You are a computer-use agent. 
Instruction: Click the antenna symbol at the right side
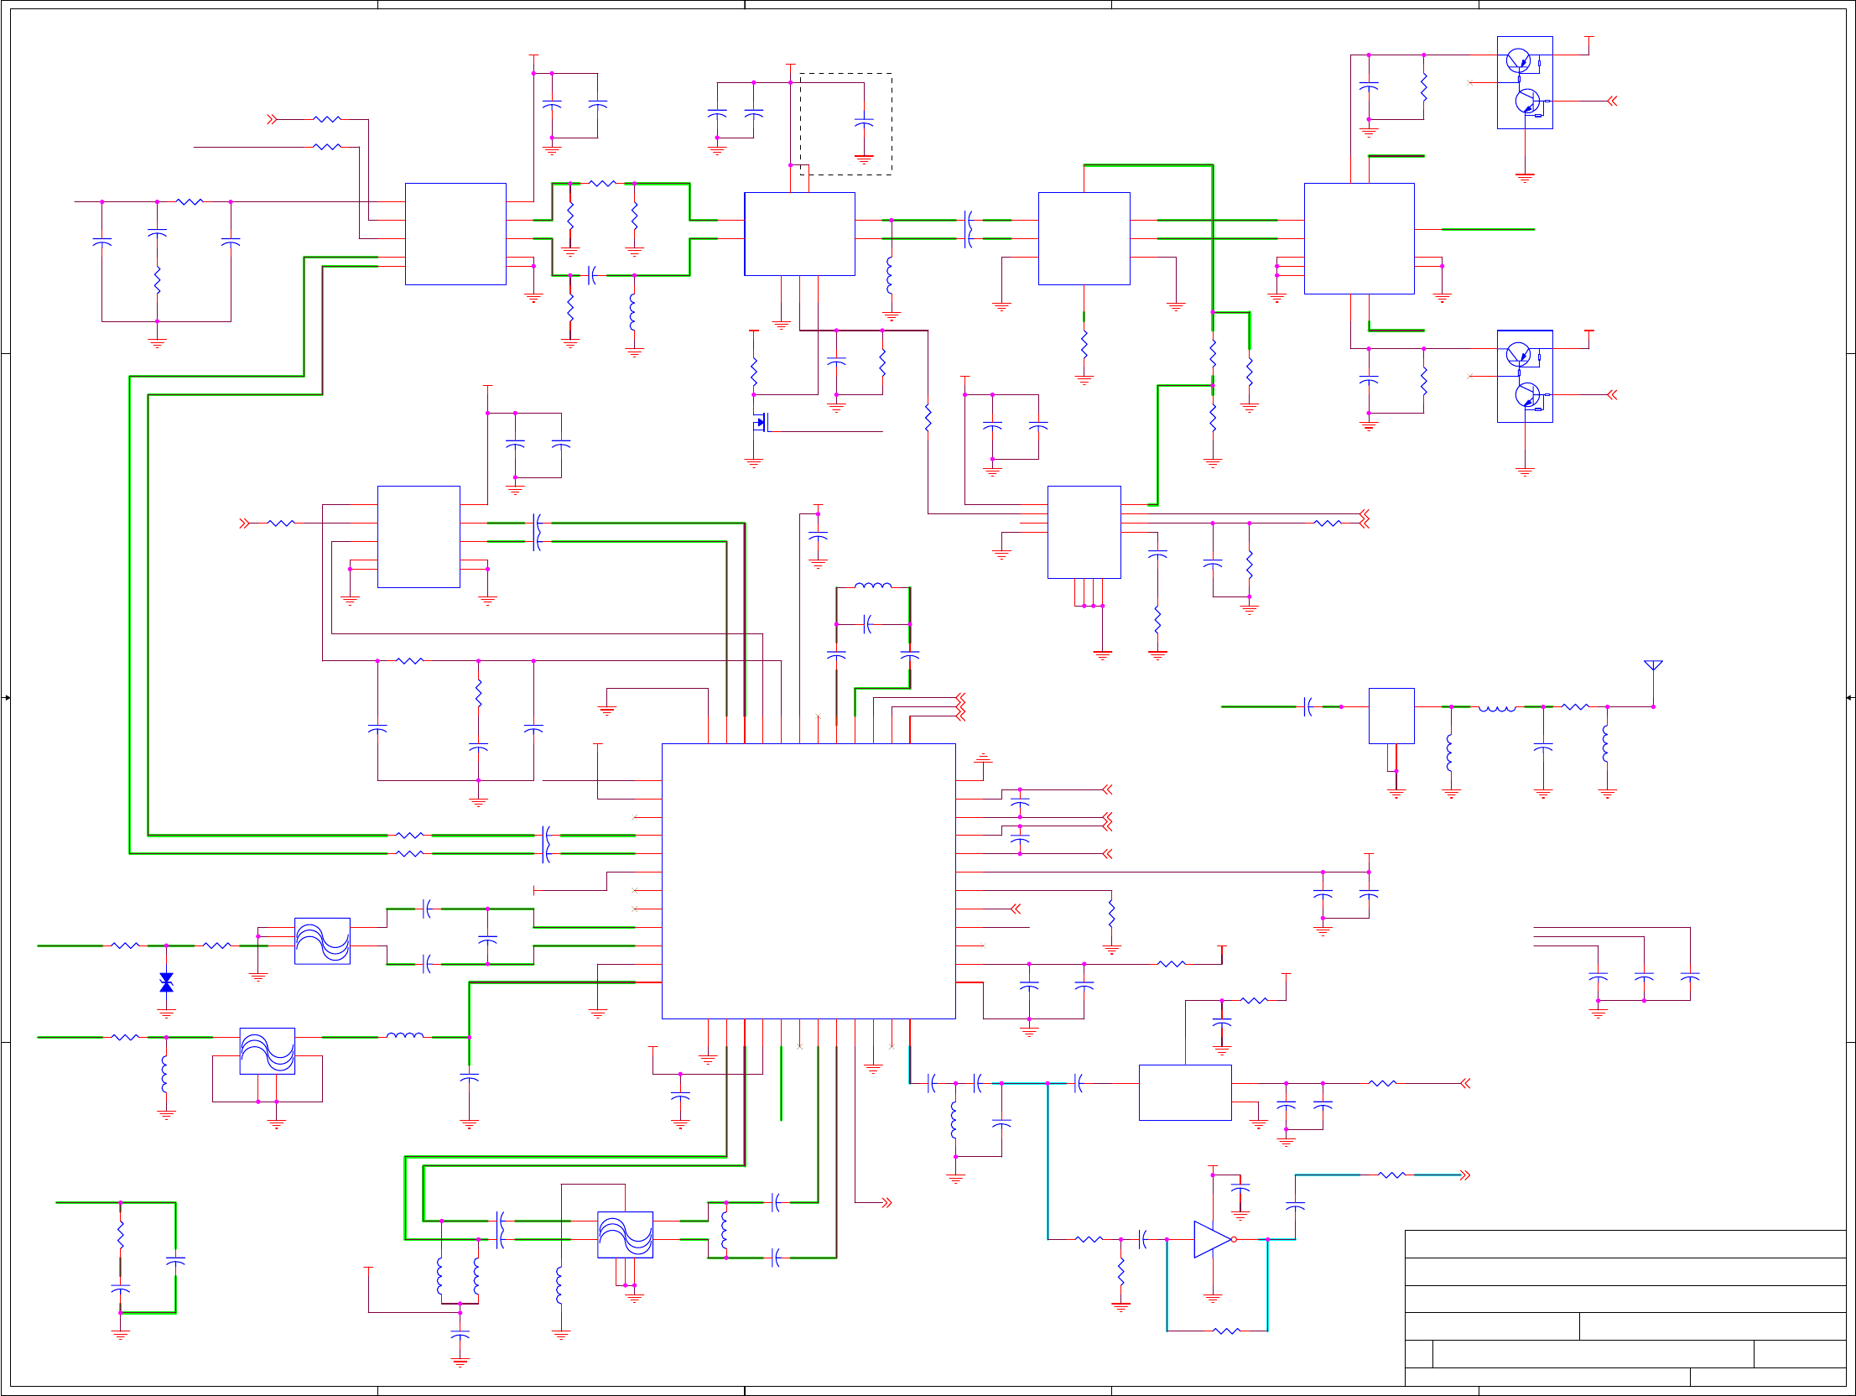tap(1652, 665)
